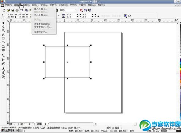
Task: Pick the white swatch in color palette
Action: (x=180, y=57)
